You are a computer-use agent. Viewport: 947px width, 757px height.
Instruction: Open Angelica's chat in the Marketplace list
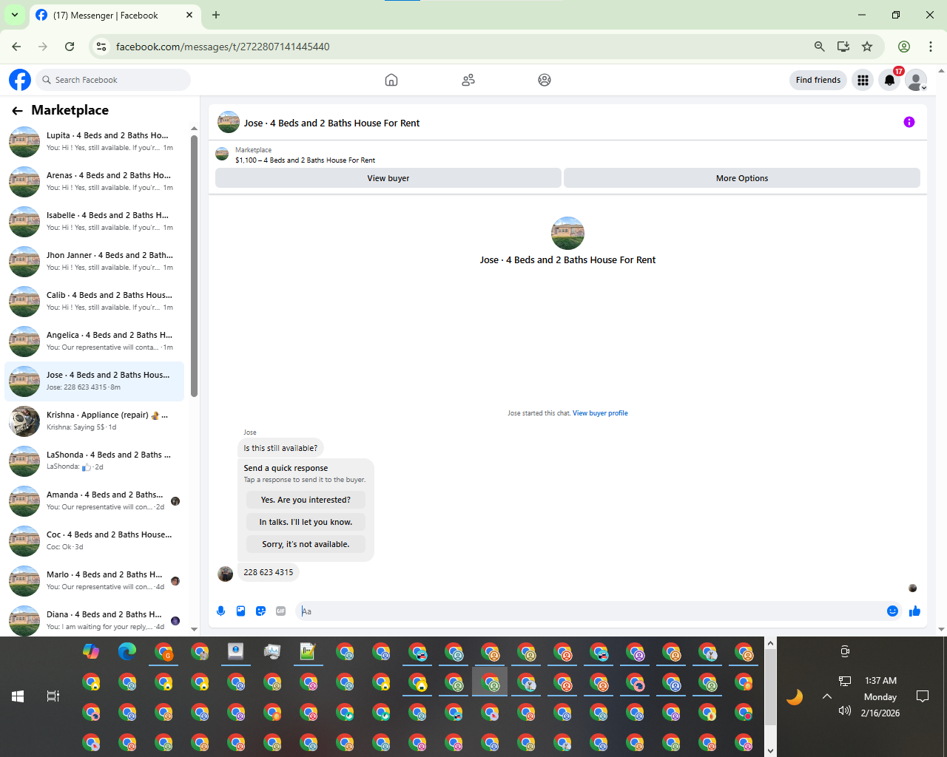click(94, 341)
